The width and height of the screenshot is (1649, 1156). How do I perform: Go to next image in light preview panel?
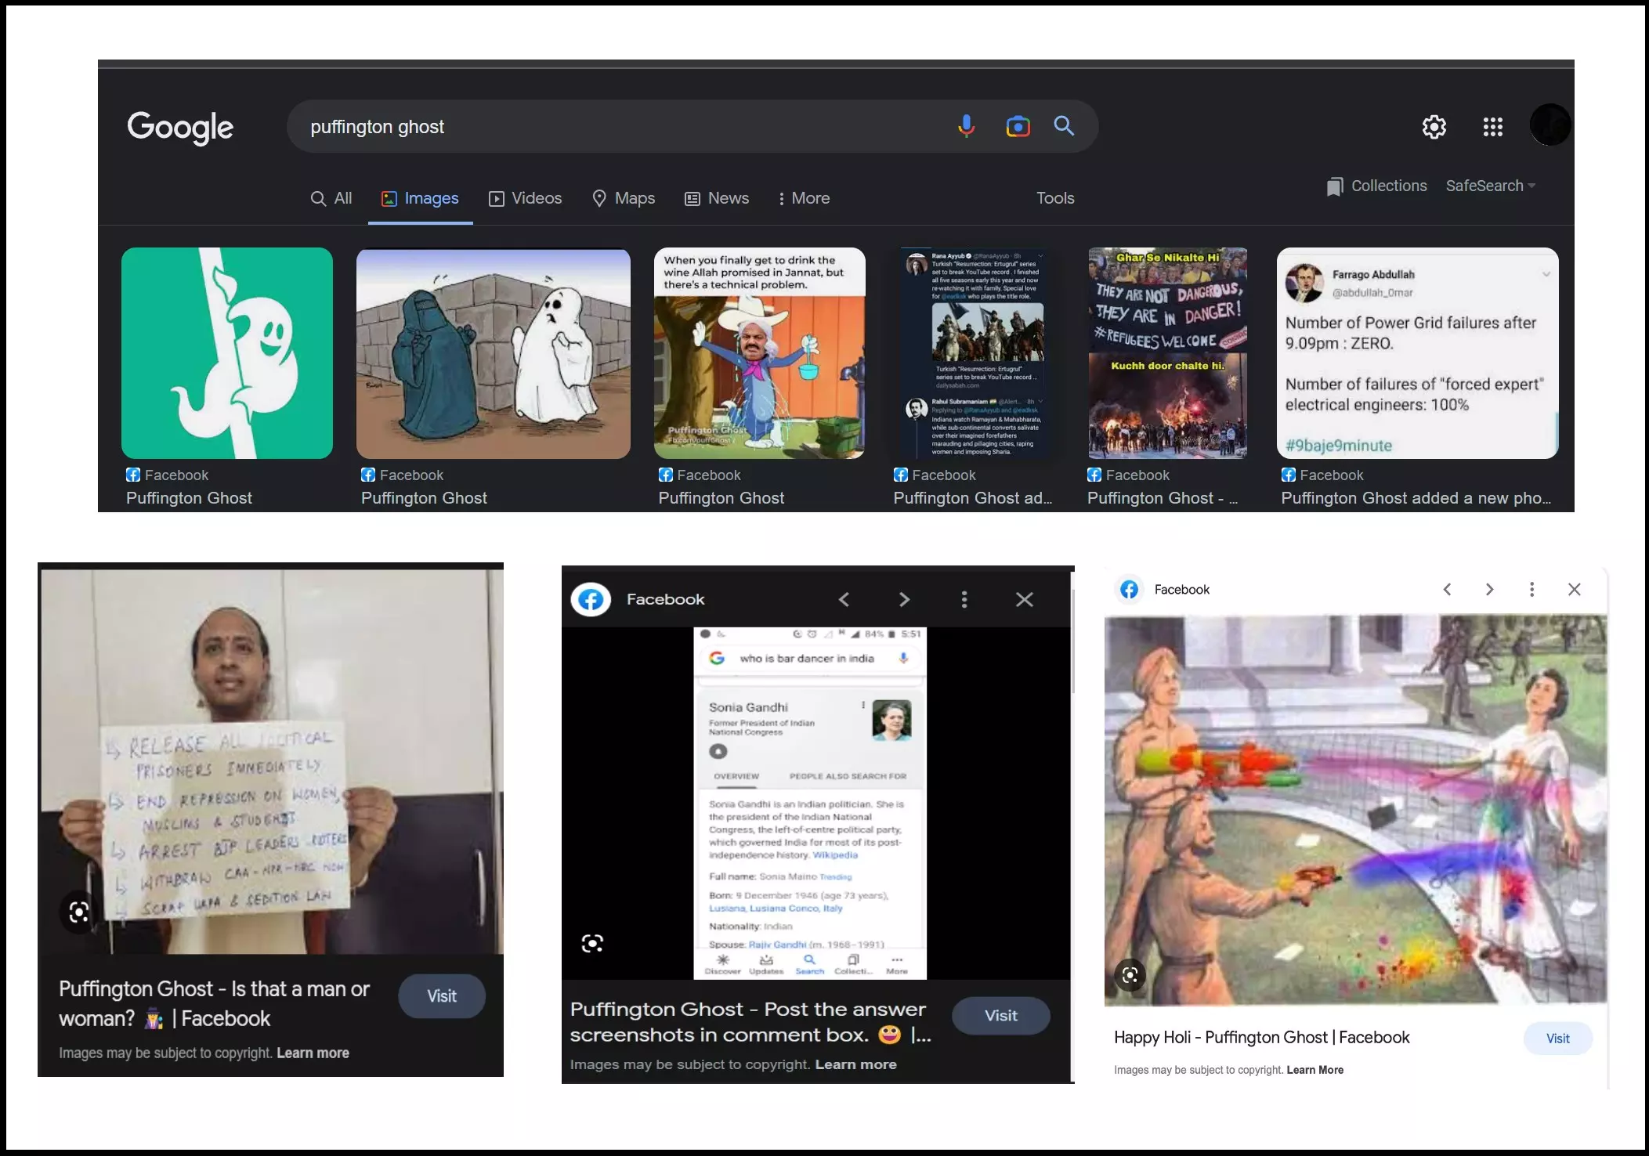pos(1489,589)
